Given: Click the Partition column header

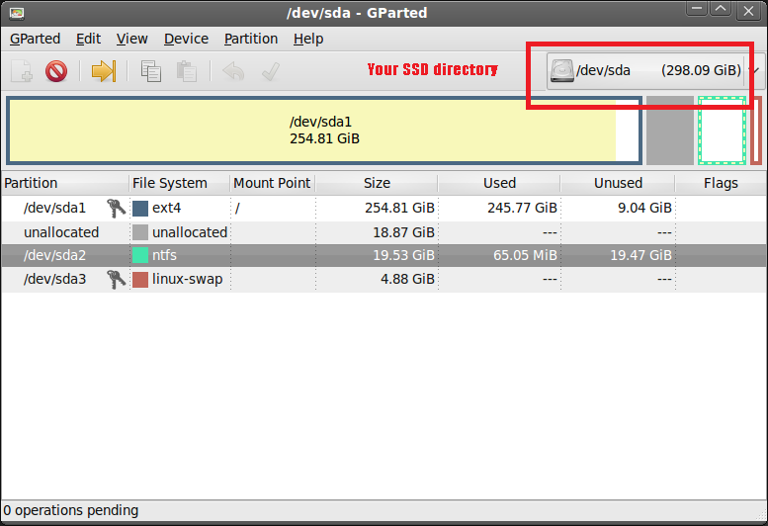Looking at the screenshot, I should 65,183.
